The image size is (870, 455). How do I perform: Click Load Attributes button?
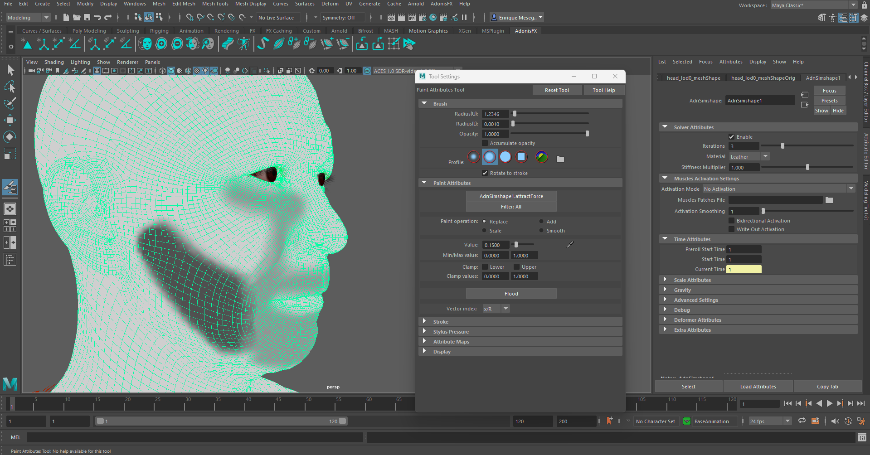[x=758, y=387]
